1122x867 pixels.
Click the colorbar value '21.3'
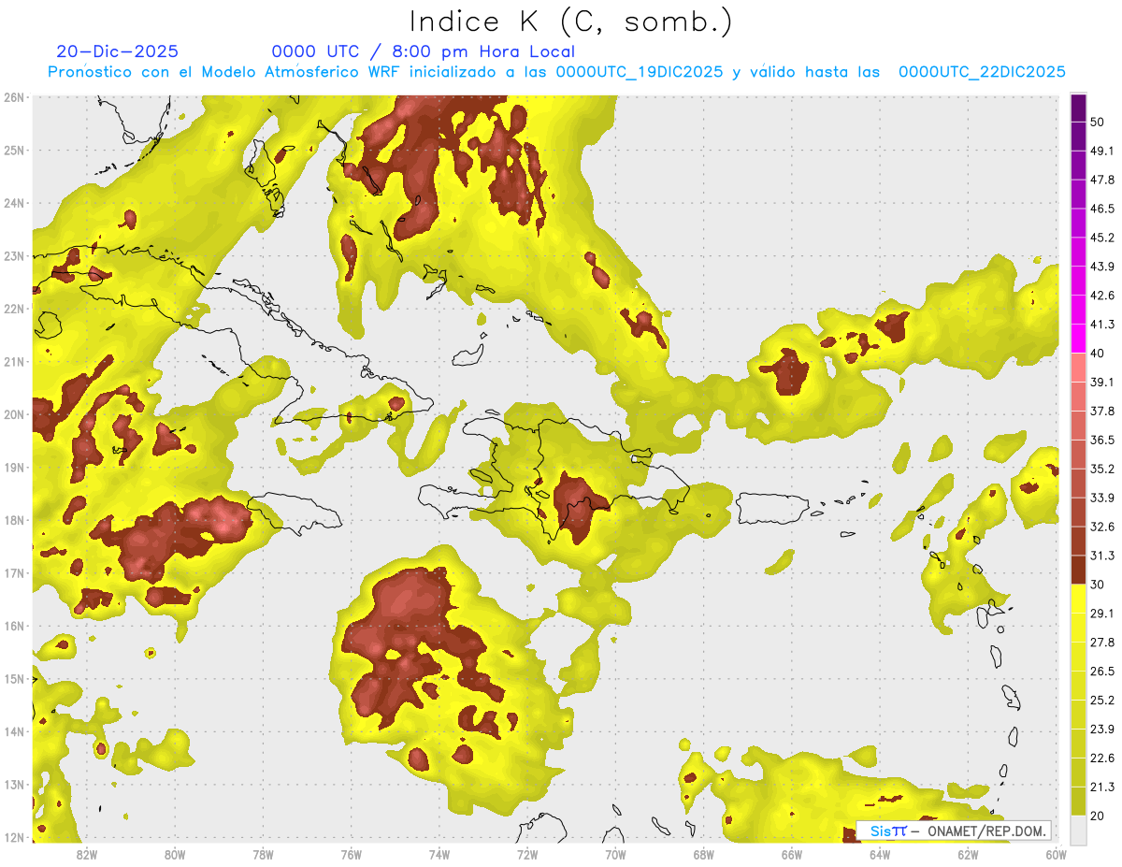click(1102, 788)
